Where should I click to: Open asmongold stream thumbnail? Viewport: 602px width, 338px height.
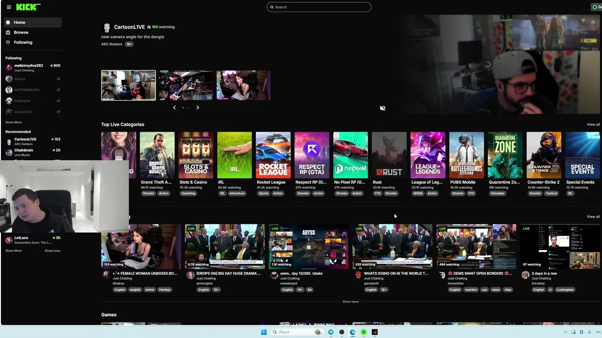pyautogui.click(x=225, y=246)
